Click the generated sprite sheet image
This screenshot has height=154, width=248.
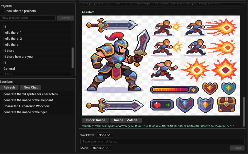(161, 65)
